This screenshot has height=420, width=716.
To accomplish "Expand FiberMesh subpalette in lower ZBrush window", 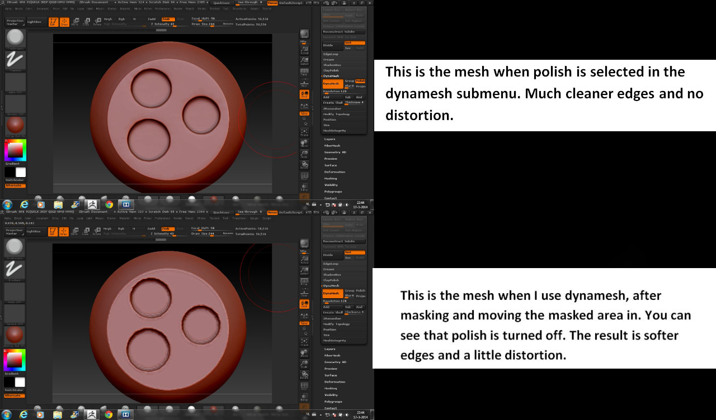I will (x=332, y=355).
